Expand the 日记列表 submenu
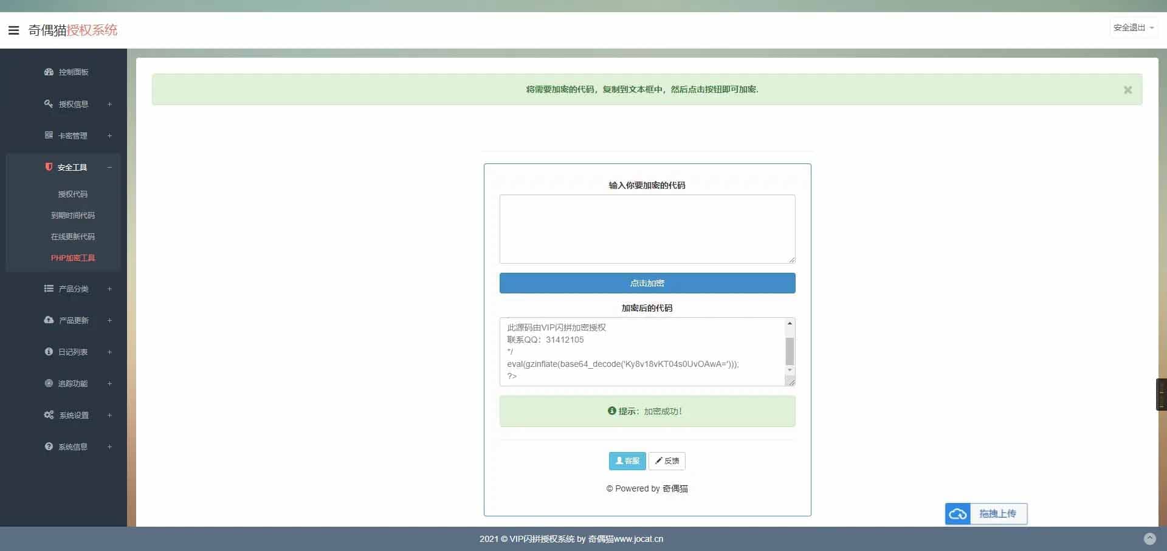 coord(109,352)
